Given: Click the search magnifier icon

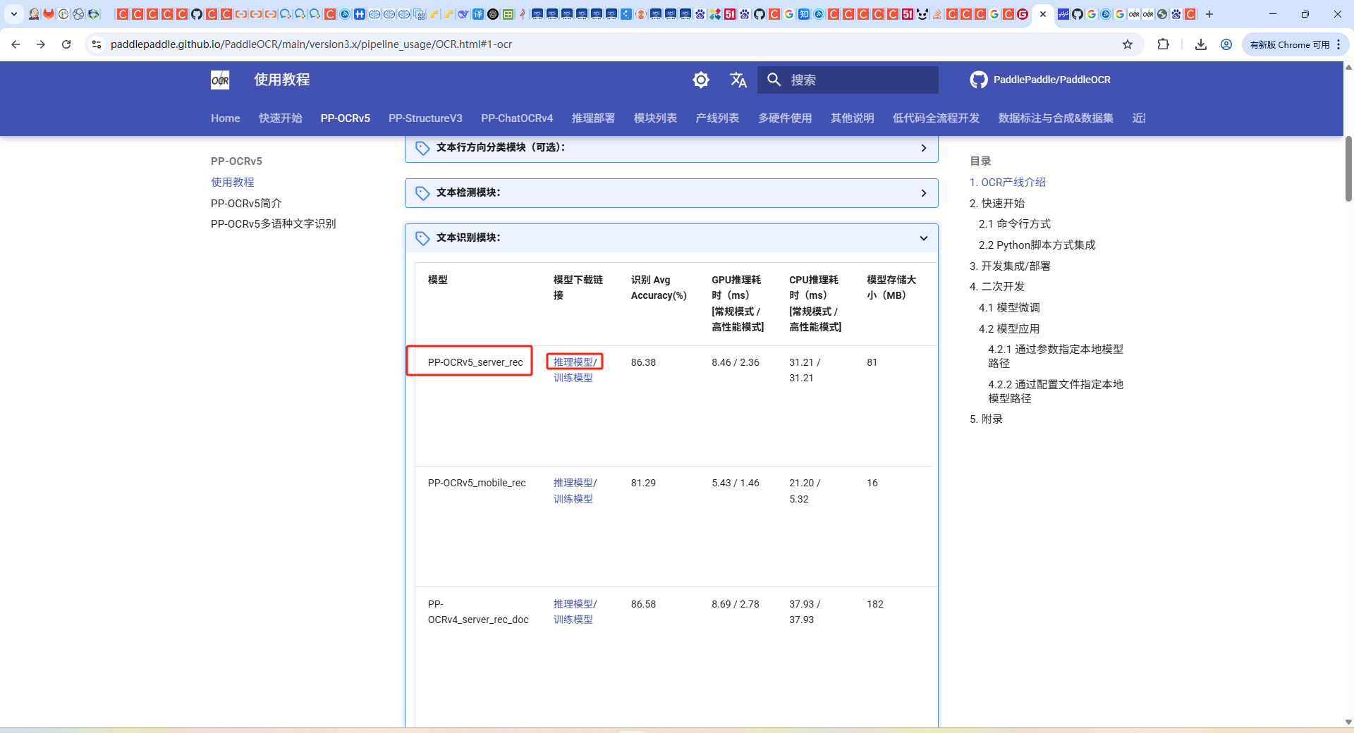Looking at the screenshot, I should pyautogui.click(x=774, y=80).
